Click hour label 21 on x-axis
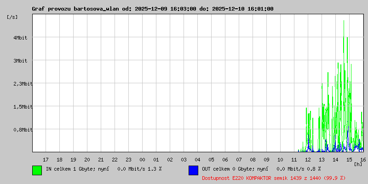The height and width of the screenshot is (184, 368). point(101,160)
